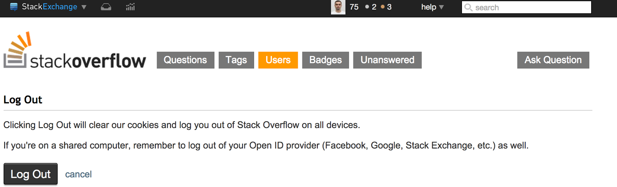617x187 pixels.
Task: Go home via Stack Overflow logo
Action: 75,51
